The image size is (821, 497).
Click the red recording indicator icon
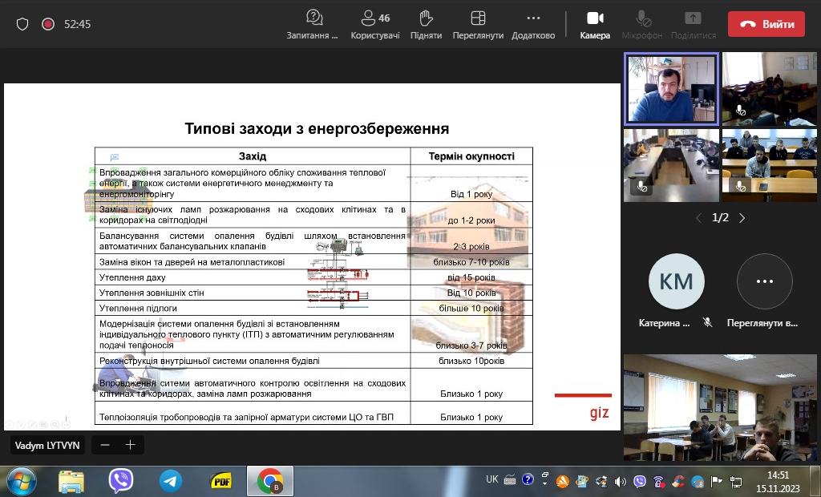pyautogui.click(x=48, y=24)
